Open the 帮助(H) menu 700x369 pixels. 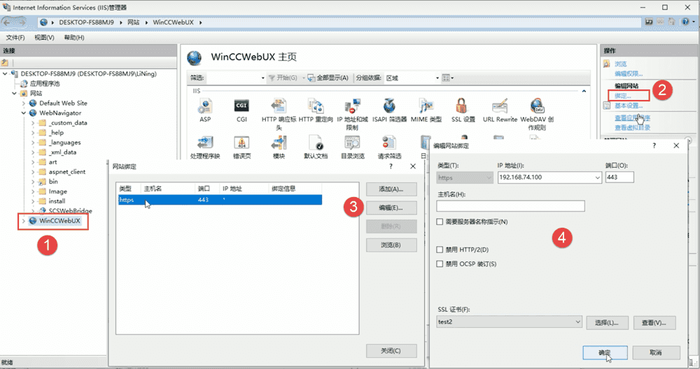point(73,37)
